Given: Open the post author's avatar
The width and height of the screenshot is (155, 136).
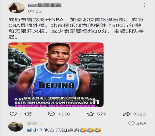Looking at the screenshot, I should [x=16, y=8].
